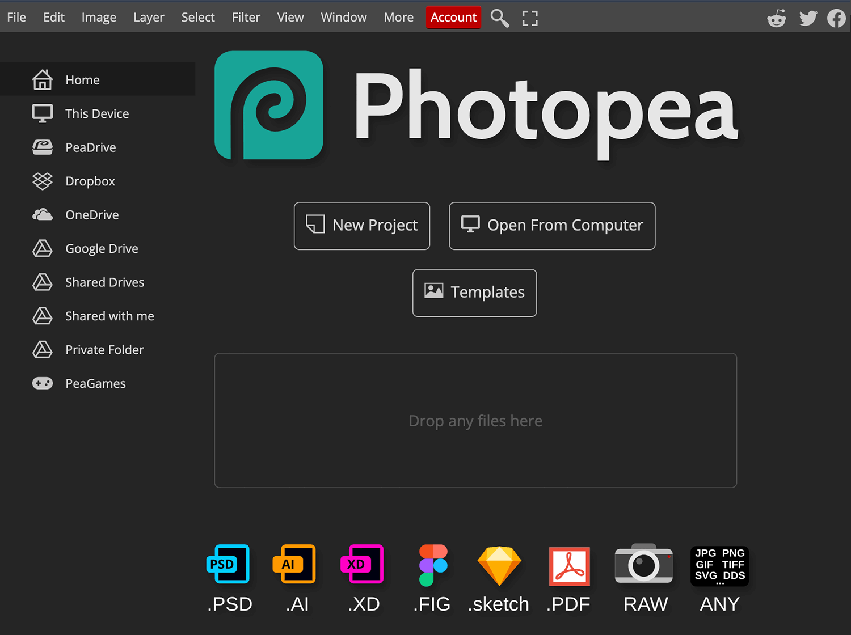The width and height of the screenshot is (851, 635).
Task: Click the .sketch text label
Action: [499, 604]
